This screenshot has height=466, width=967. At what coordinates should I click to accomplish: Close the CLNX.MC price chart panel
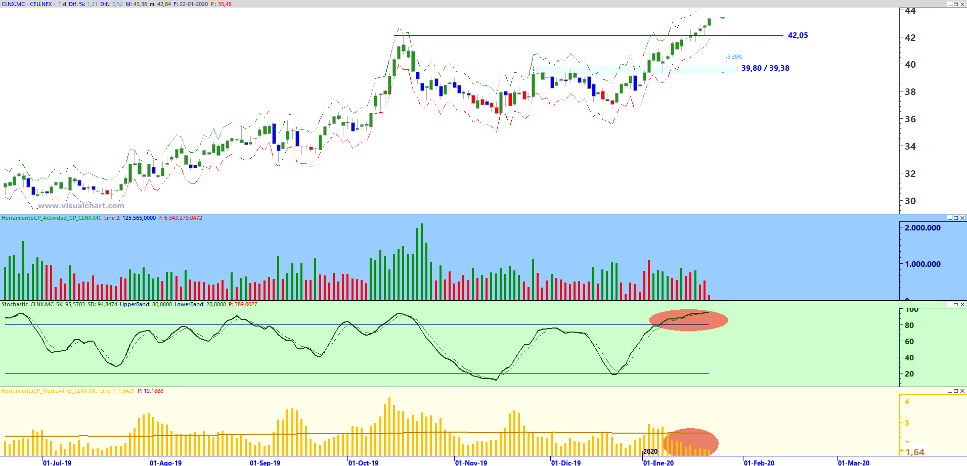962,4
